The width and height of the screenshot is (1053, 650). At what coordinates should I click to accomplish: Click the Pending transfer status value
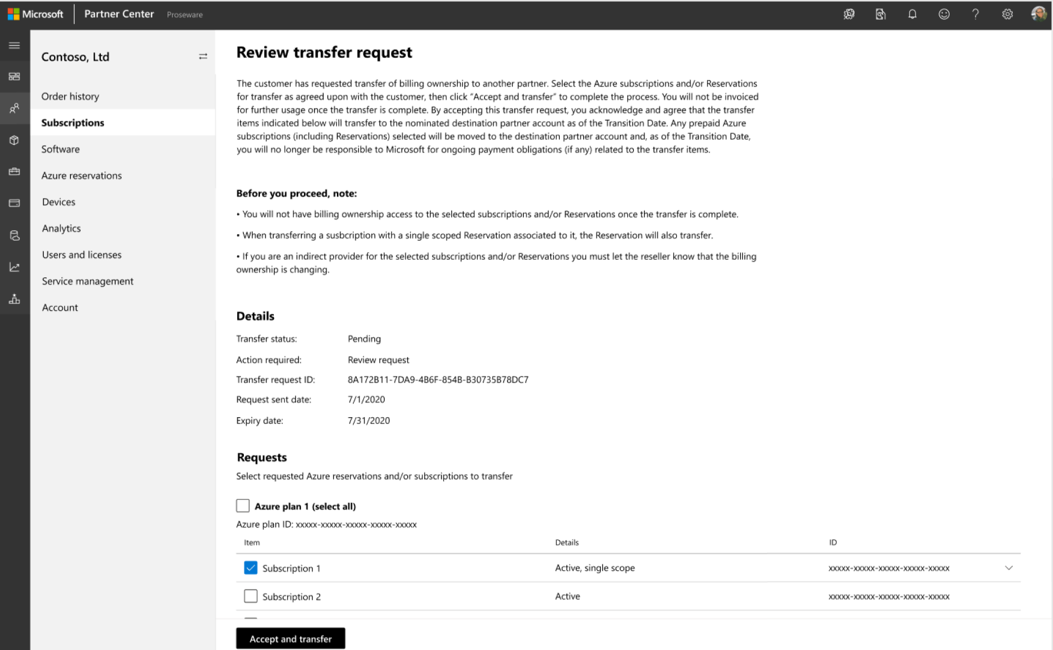click(364, 339)
